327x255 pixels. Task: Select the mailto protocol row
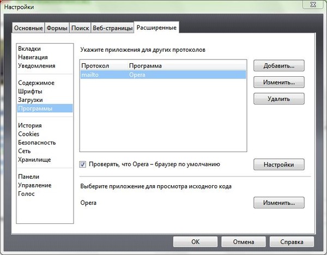tap(163, 75)
